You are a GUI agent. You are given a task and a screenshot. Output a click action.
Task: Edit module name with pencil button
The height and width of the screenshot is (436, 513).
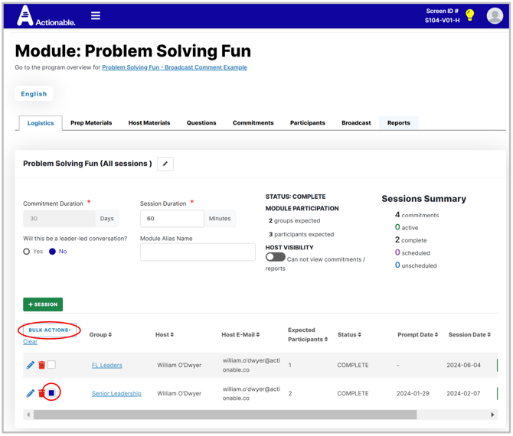(165, 164)
